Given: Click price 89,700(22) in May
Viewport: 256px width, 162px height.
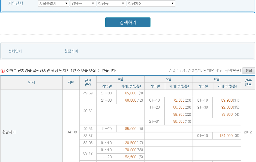Looking at the screenshot, I should [x=182, y=114].
